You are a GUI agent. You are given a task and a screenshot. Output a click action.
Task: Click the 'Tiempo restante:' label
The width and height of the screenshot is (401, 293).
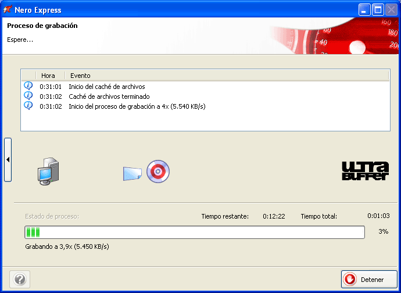pyautogui.click(x=225, y=216)
